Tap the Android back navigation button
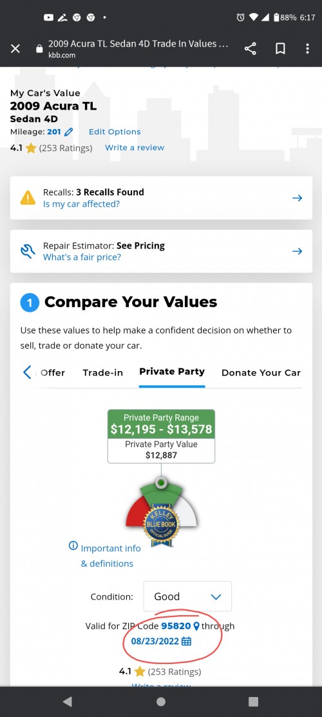This screenshot has width=322, height=717. click(x=68, y=702)
